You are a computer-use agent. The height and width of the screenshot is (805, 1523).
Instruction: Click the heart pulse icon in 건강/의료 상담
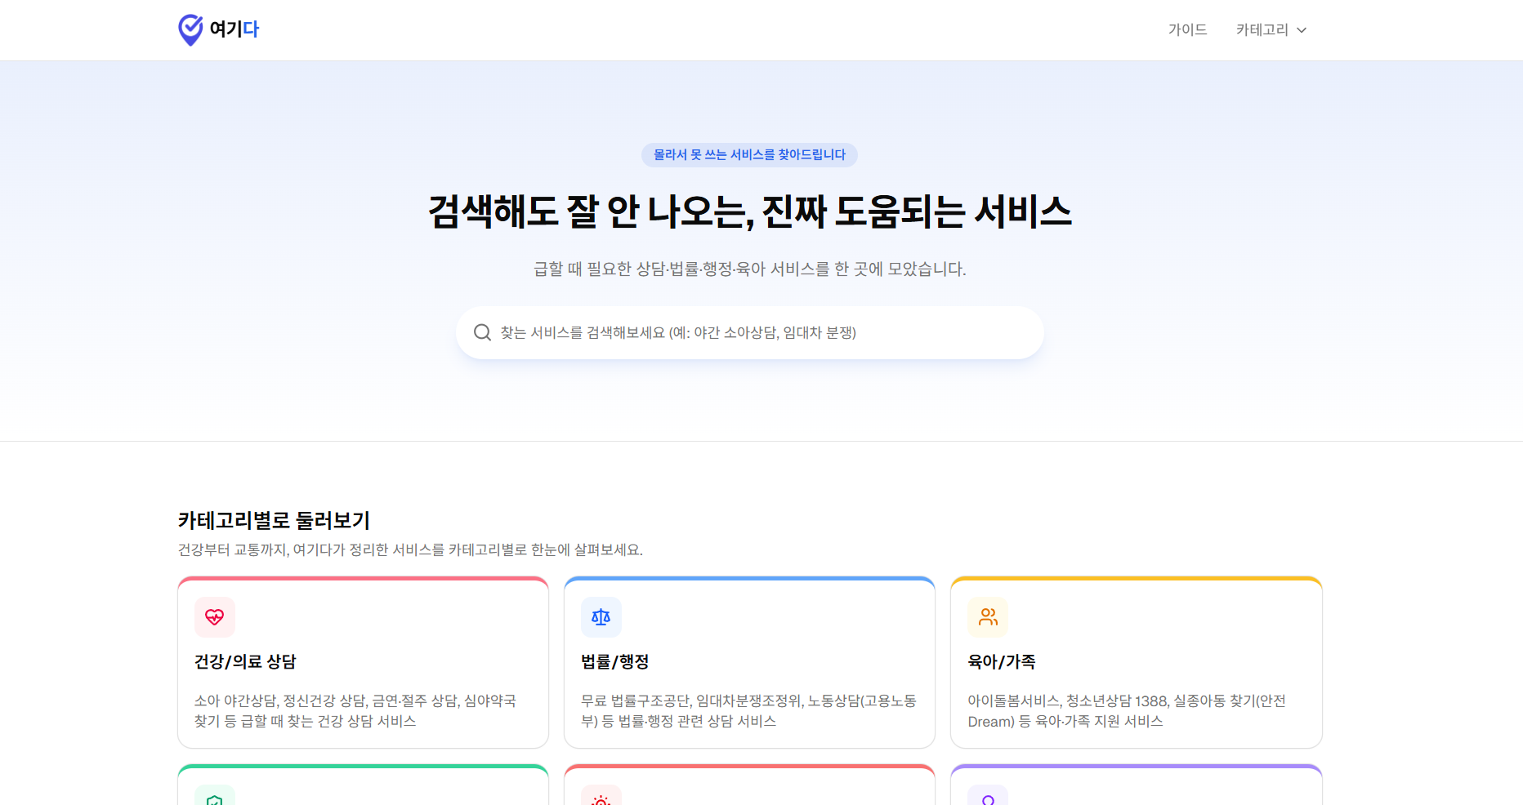[215, 617]
